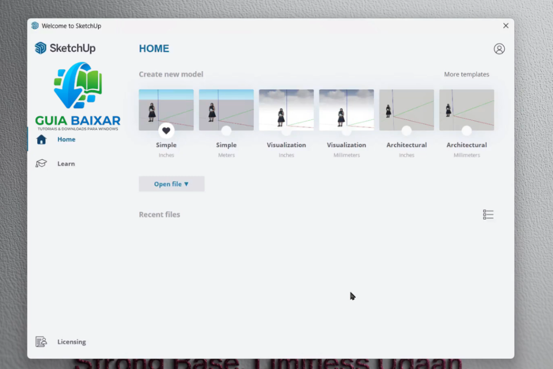Image resolution: width=553 pixels, height=369 pixels.
Task: Toggle favorite heart on Simple Inches template
Action: [166, 131]
